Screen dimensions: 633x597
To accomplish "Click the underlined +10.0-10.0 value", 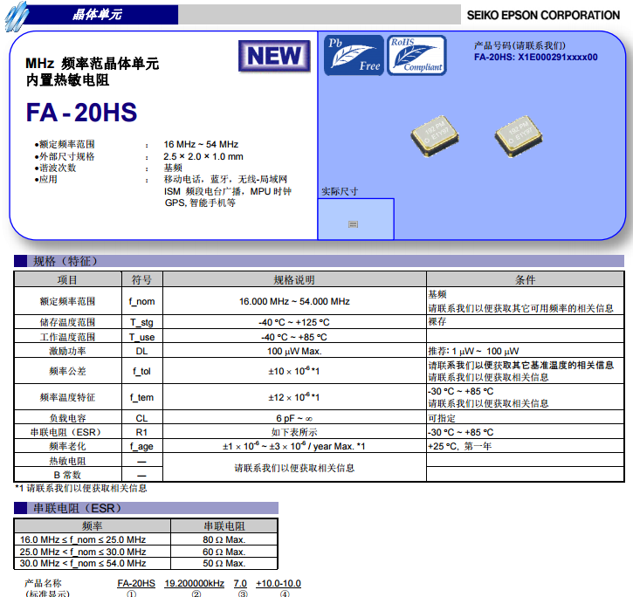I will 279,583.
